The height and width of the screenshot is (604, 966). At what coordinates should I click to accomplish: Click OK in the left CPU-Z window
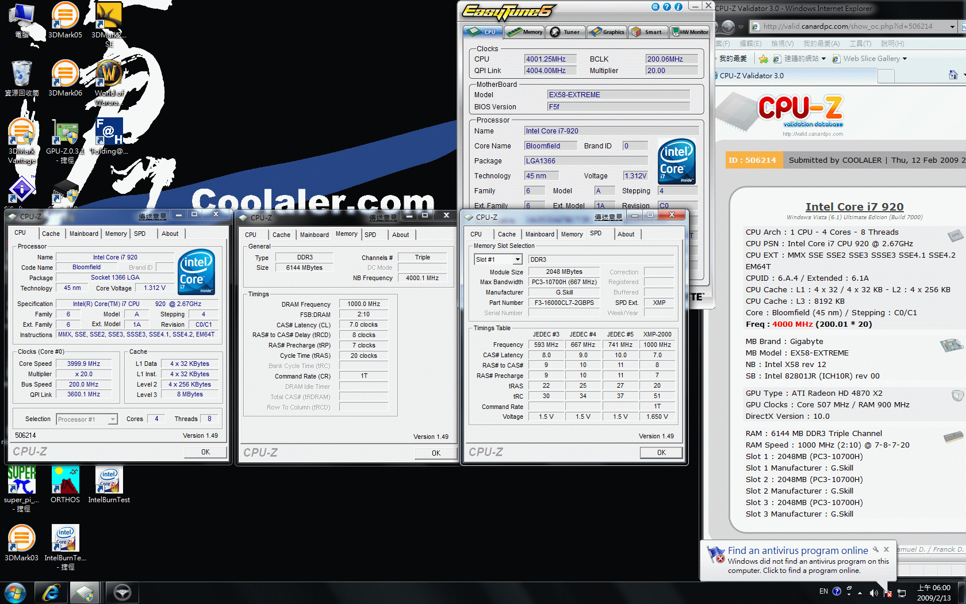tap(206, 452)
